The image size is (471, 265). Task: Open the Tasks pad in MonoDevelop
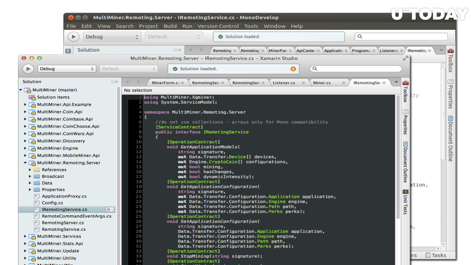436,255
